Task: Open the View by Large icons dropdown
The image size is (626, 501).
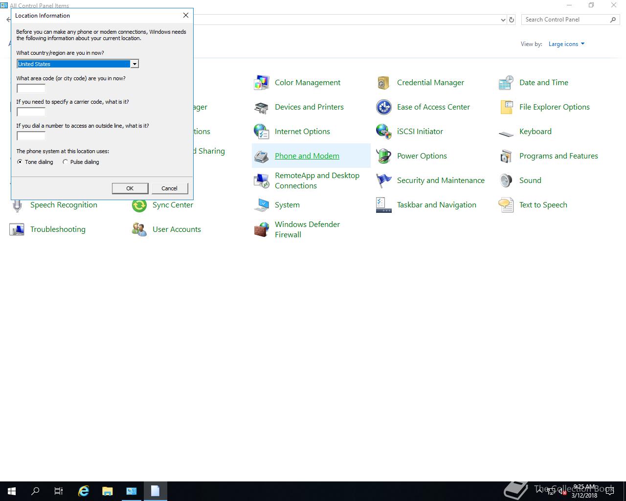Action: (566, 44)
